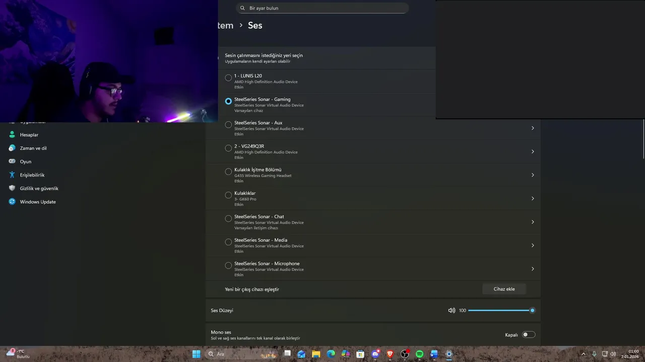This screenshot has width=645, height=362.
Task: Open File Explorer from taskbar
Action: point(316,354)
